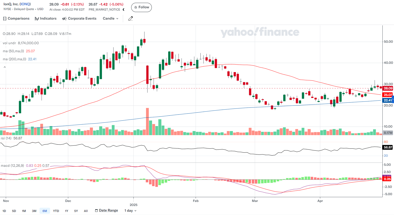Select the 1Y time range
394x215 pixels.
tap(66, 211)
